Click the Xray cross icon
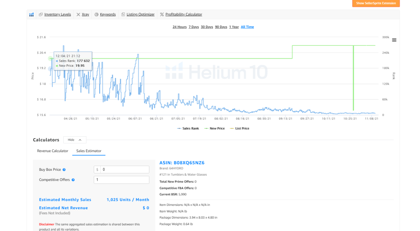This screenshot has height=231, width=420. [x=78, y=14]
